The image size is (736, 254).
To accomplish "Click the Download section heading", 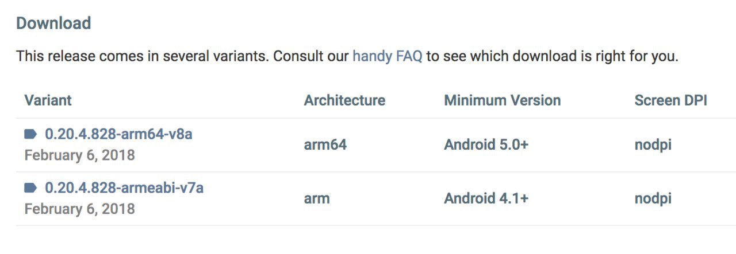I will tap(53, 23).
